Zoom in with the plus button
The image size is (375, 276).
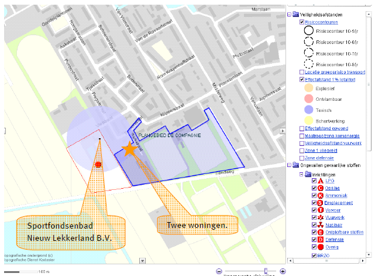point(283,271)
